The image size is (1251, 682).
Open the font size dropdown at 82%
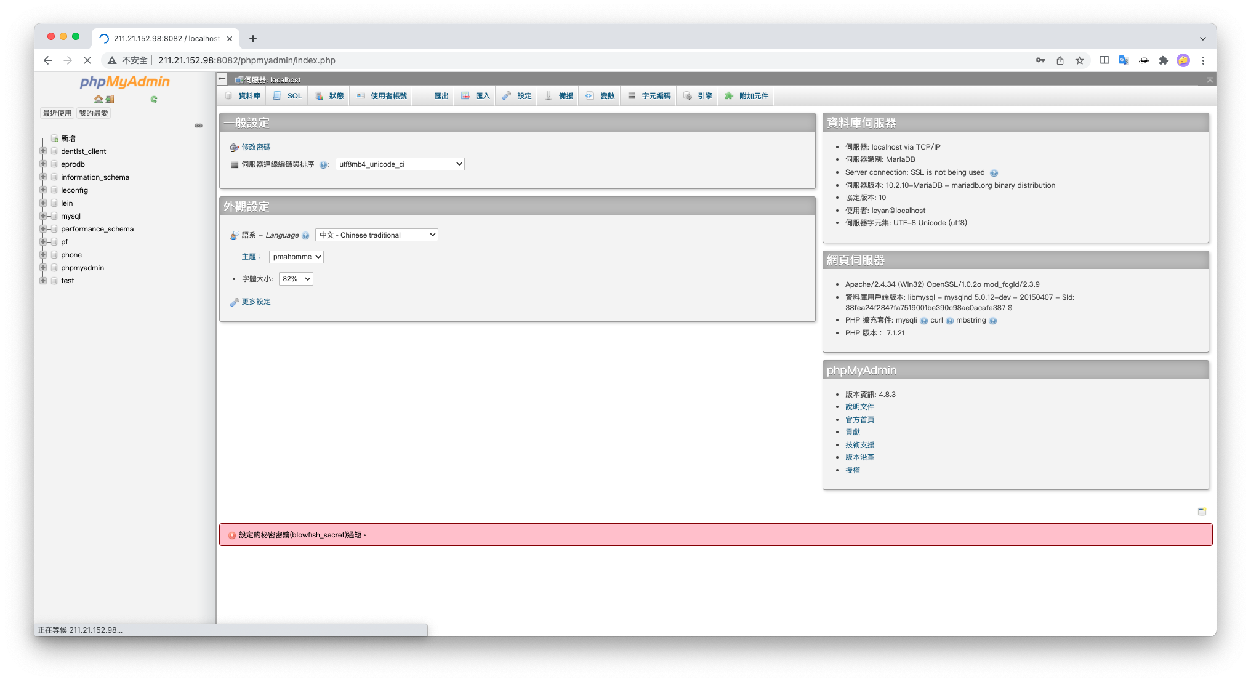[x=296, y=279]
